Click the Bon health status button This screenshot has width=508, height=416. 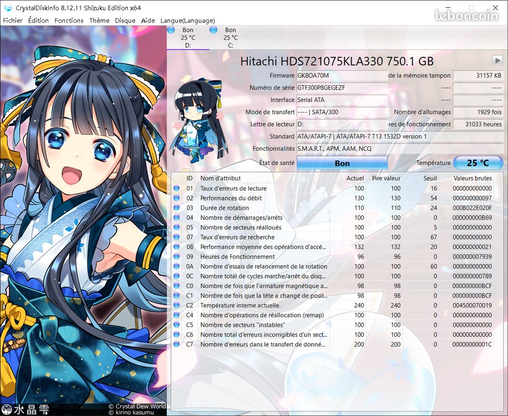[x=342, y=163]
